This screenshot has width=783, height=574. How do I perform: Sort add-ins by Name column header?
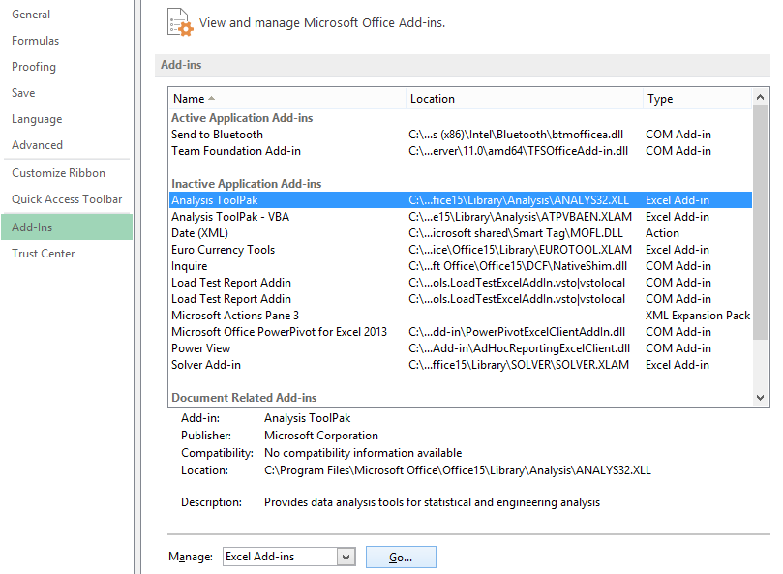pos(287,99)
